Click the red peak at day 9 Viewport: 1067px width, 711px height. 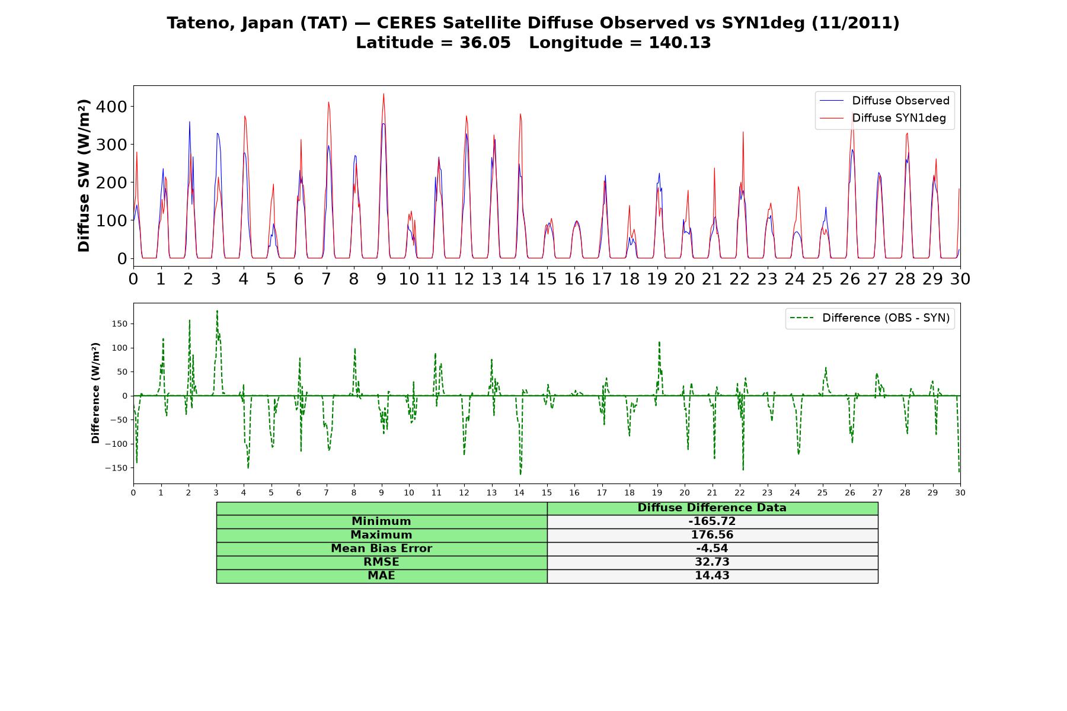[384, 95]
